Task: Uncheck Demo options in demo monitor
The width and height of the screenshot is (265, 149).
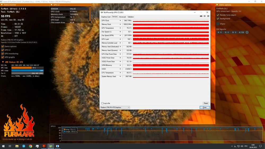Action: tap(3, 46)
